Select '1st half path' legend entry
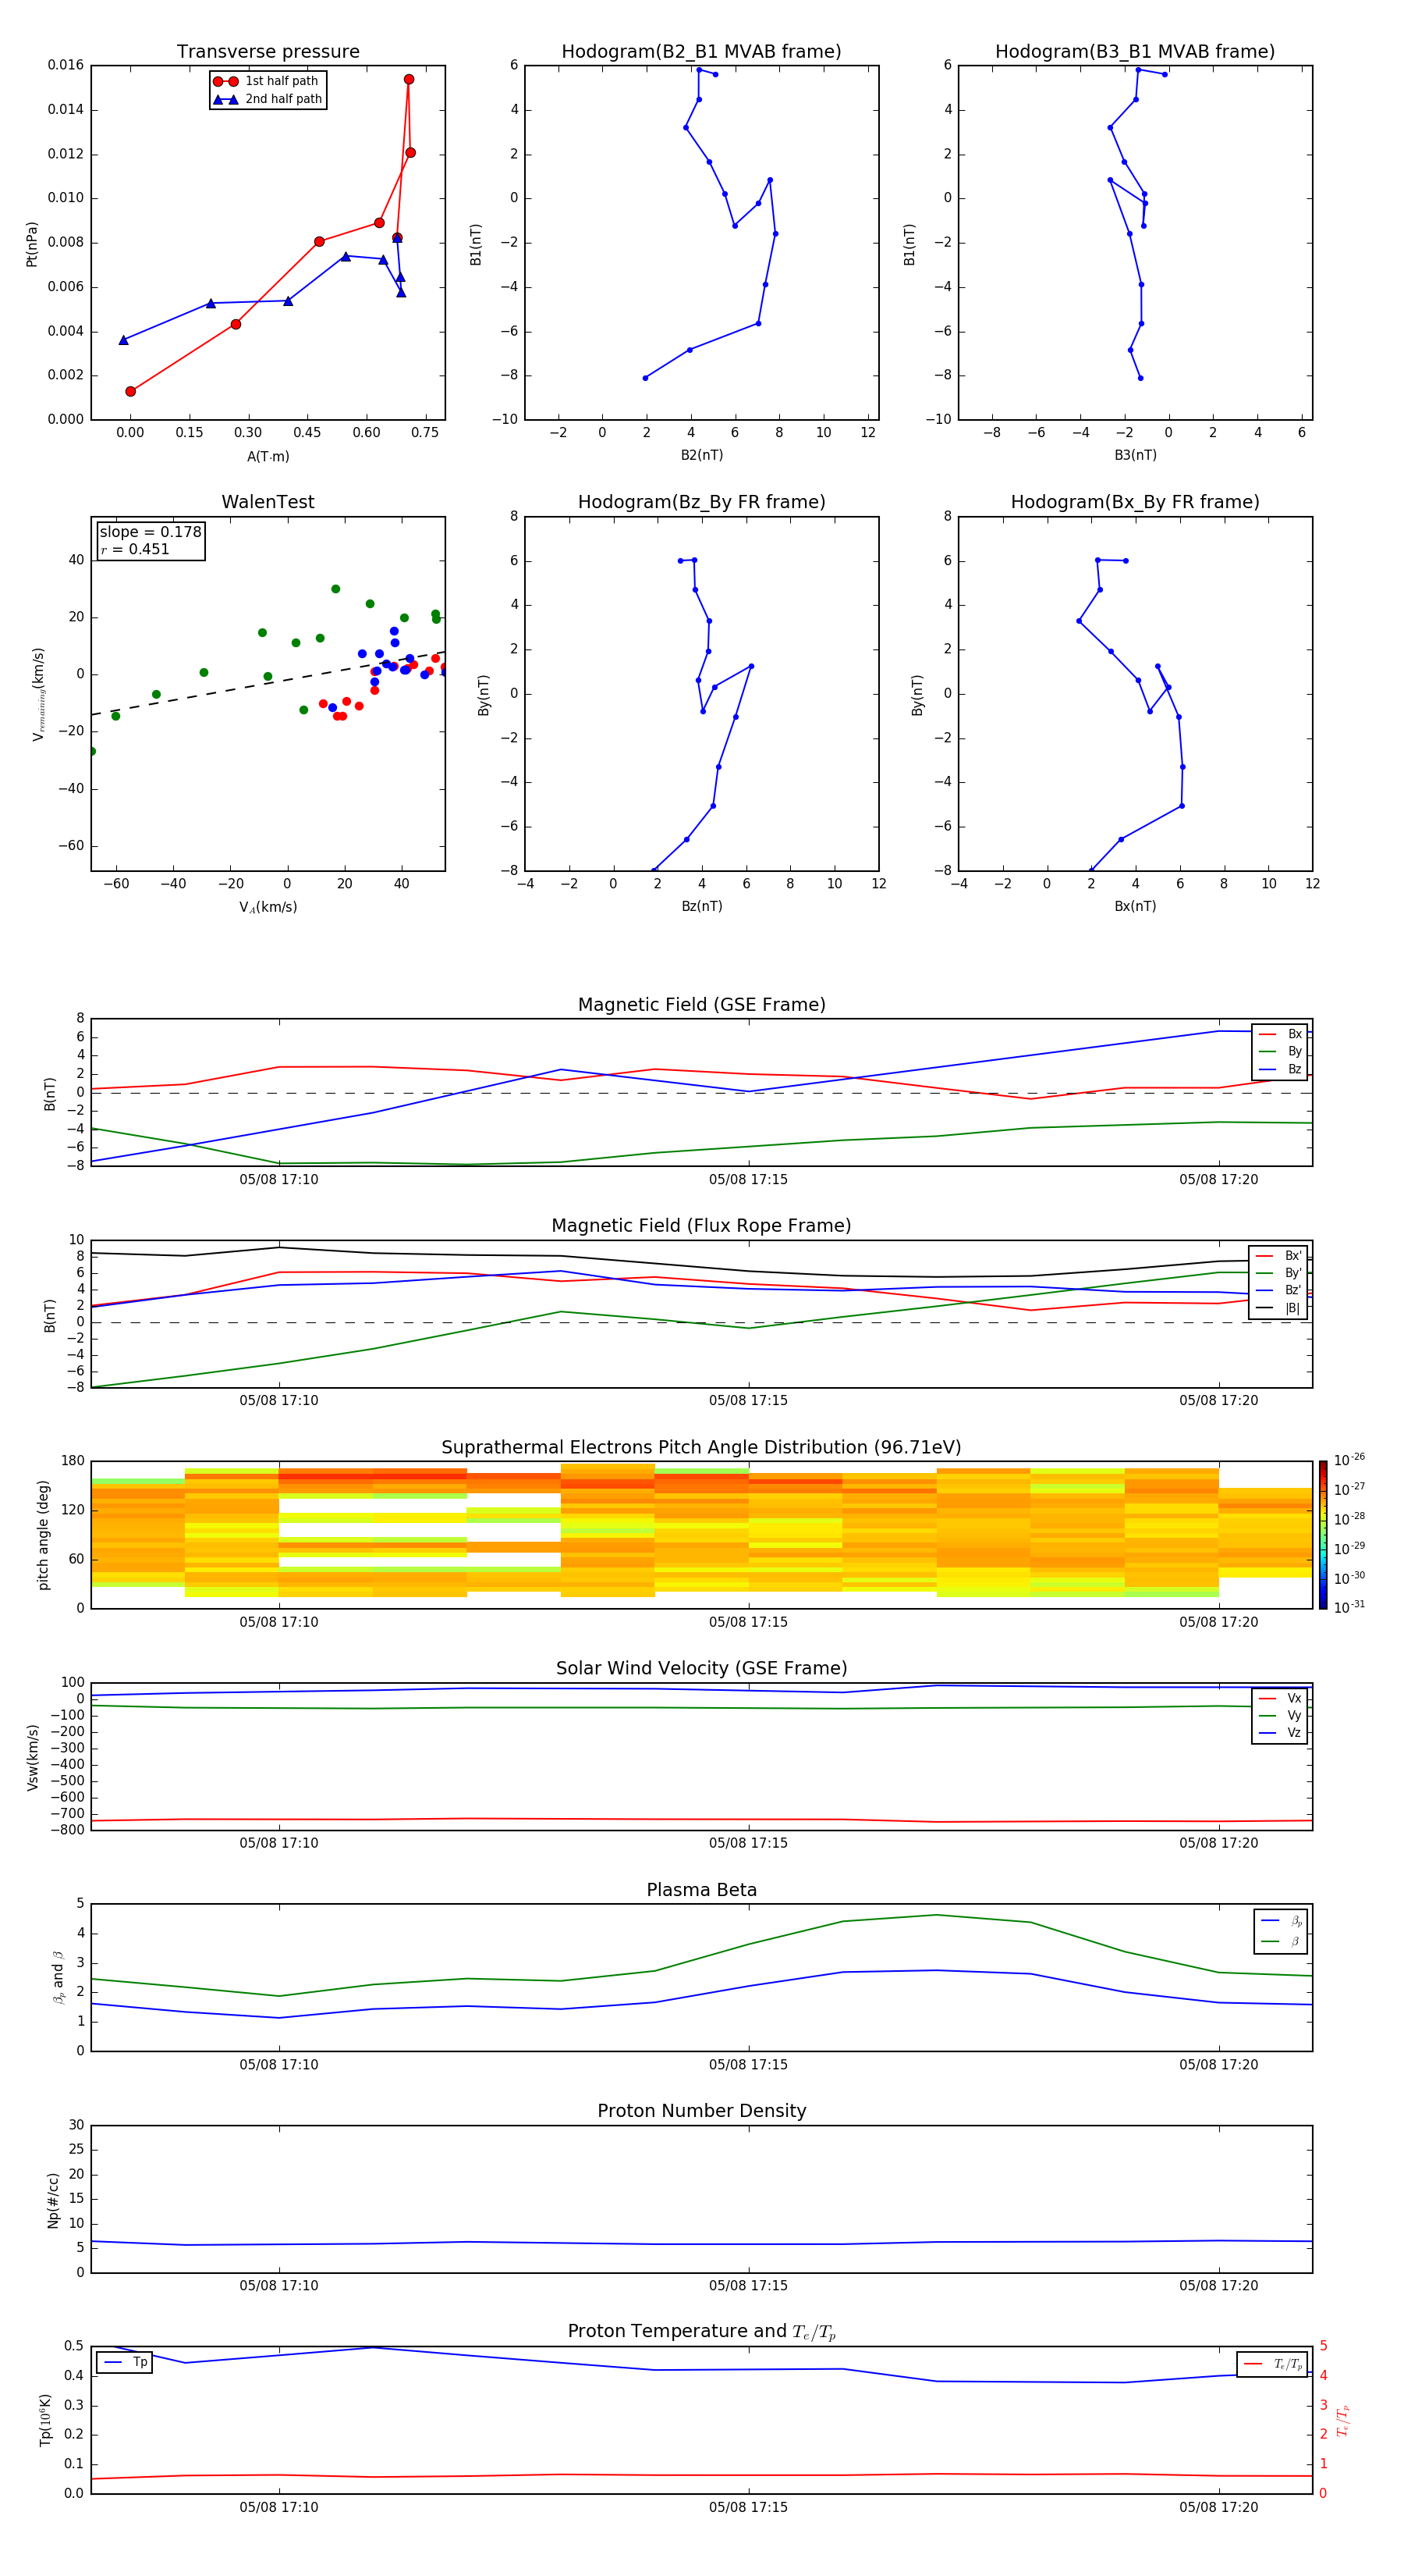The height and width of the screenshot is (2576, 1404). click(267, 81)
